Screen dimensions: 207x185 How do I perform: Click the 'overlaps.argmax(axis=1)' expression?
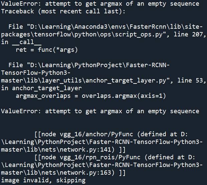pos(124,96)
